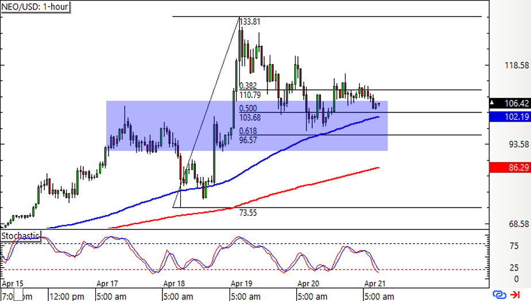Select the Fibonacci retracement diagonal trend line
This screenshot has width=531, height=301.
206,112
